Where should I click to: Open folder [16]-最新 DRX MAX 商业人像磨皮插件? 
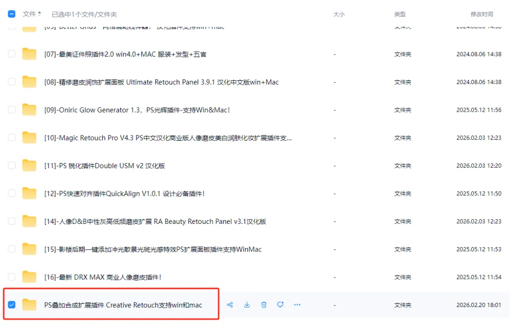click(x=103, y=277)
